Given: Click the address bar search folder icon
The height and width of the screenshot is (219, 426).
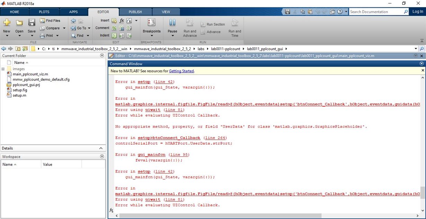Looking at the screenshot, I should (x=421, y=49).
